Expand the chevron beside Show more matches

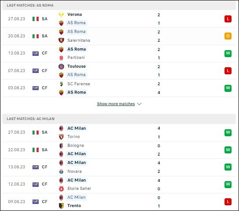pyautogui.click(x=139, y=104)
